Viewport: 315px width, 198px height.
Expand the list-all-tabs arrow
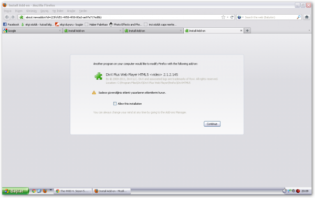(x=309, y=30)
